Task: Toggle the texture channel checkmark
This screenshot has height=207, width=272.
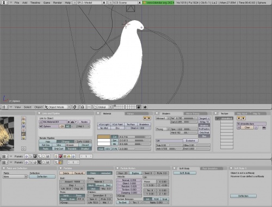Action: pos(218,118)
